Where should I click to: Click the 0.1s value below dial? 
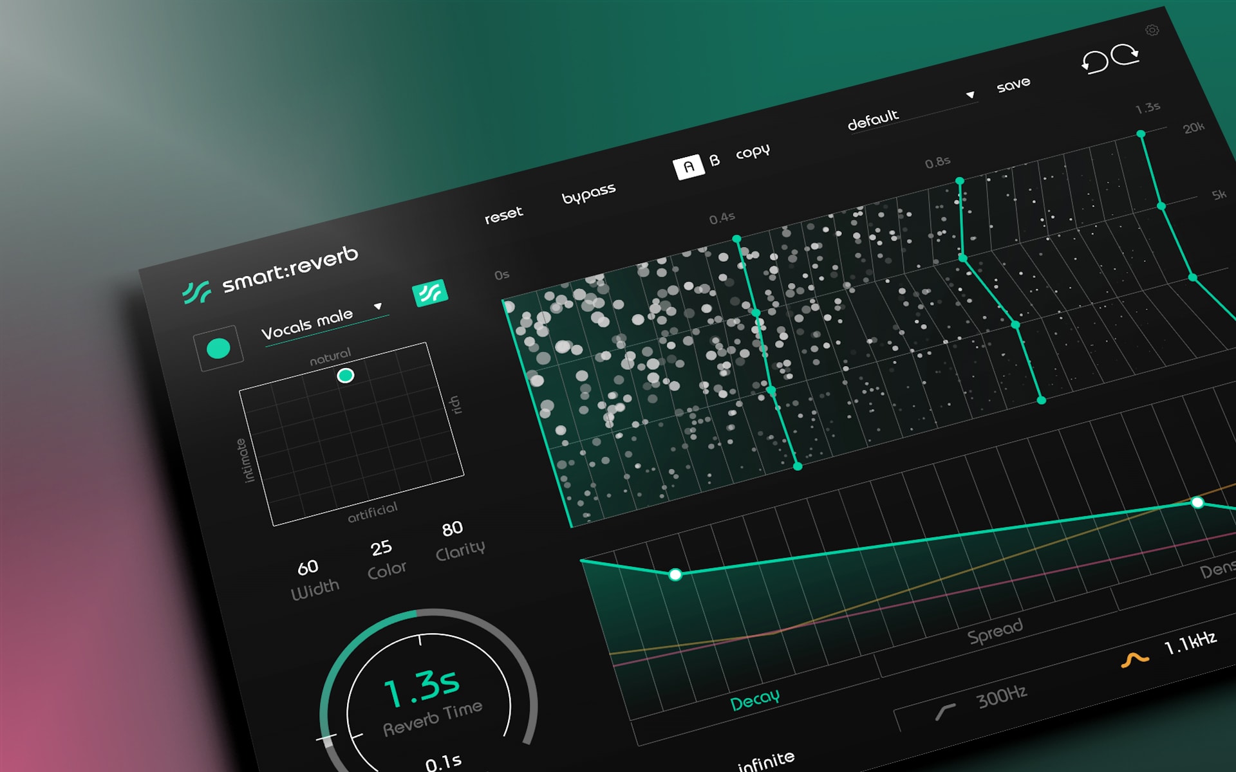pyautogui.click(x=444, y=763)
